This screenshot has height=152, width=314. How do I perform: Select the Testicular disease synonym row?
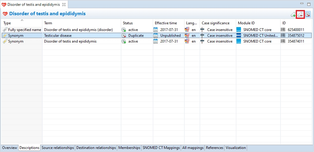(58, 36)
